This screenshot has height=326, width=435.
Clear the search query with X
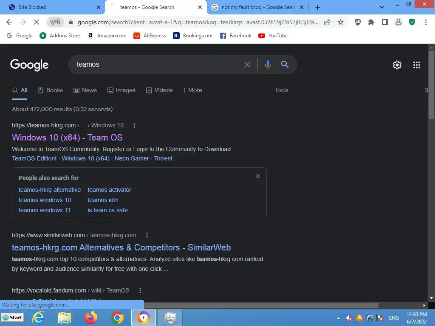coord(247,65)
